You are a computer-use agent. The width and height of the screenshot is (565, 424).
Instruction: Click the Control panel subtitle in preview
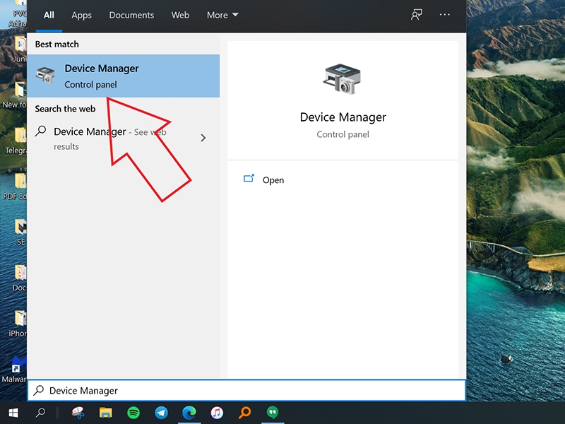[x=343, y=134]
